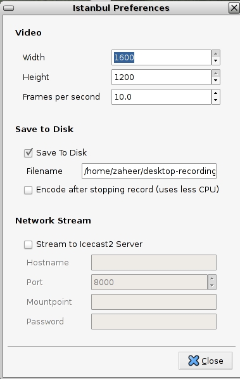
Task: Click the Port spinner up arrow
Action: [212, 279]
